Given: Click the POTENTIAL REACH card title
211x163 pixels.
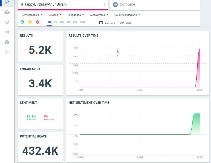Looking at the screenshot, I should pos(33,136).
